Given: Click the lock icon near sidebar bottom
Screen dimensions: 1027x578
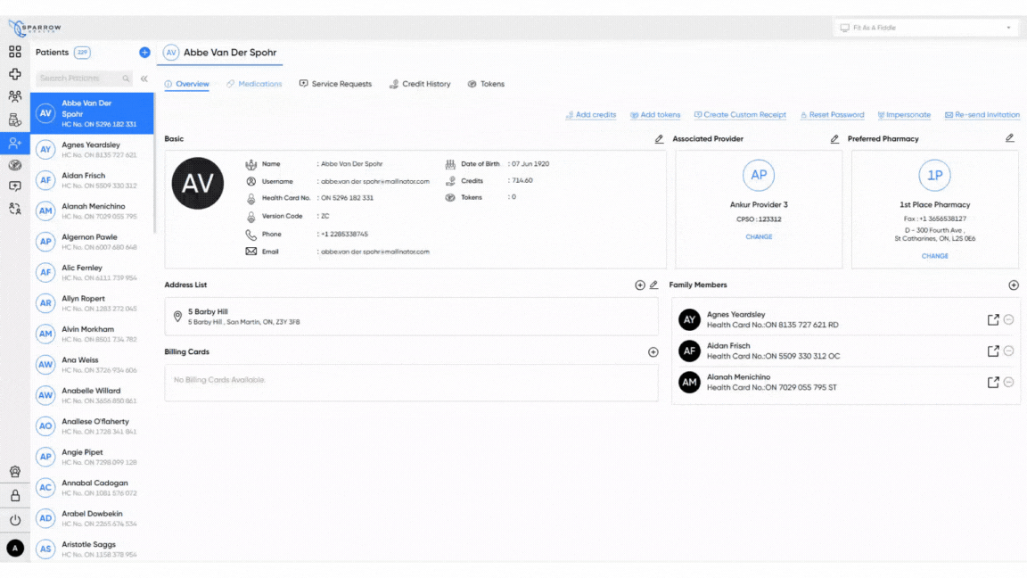Looking at the screenshot, I should coord(14,495).
